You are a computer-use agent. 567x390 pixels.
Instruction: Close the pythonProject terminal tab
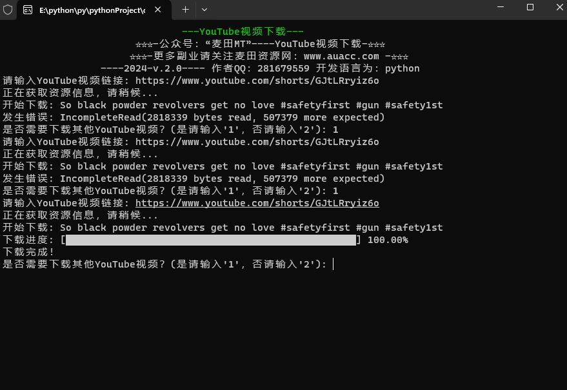click(157, 10)
